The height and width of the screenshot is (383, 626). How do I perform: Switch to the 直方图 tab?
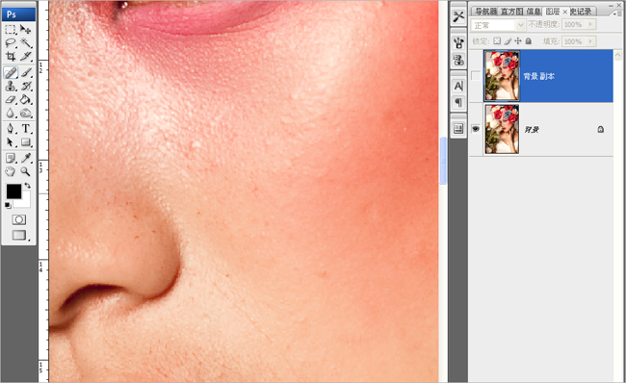[x=511, y=12]
